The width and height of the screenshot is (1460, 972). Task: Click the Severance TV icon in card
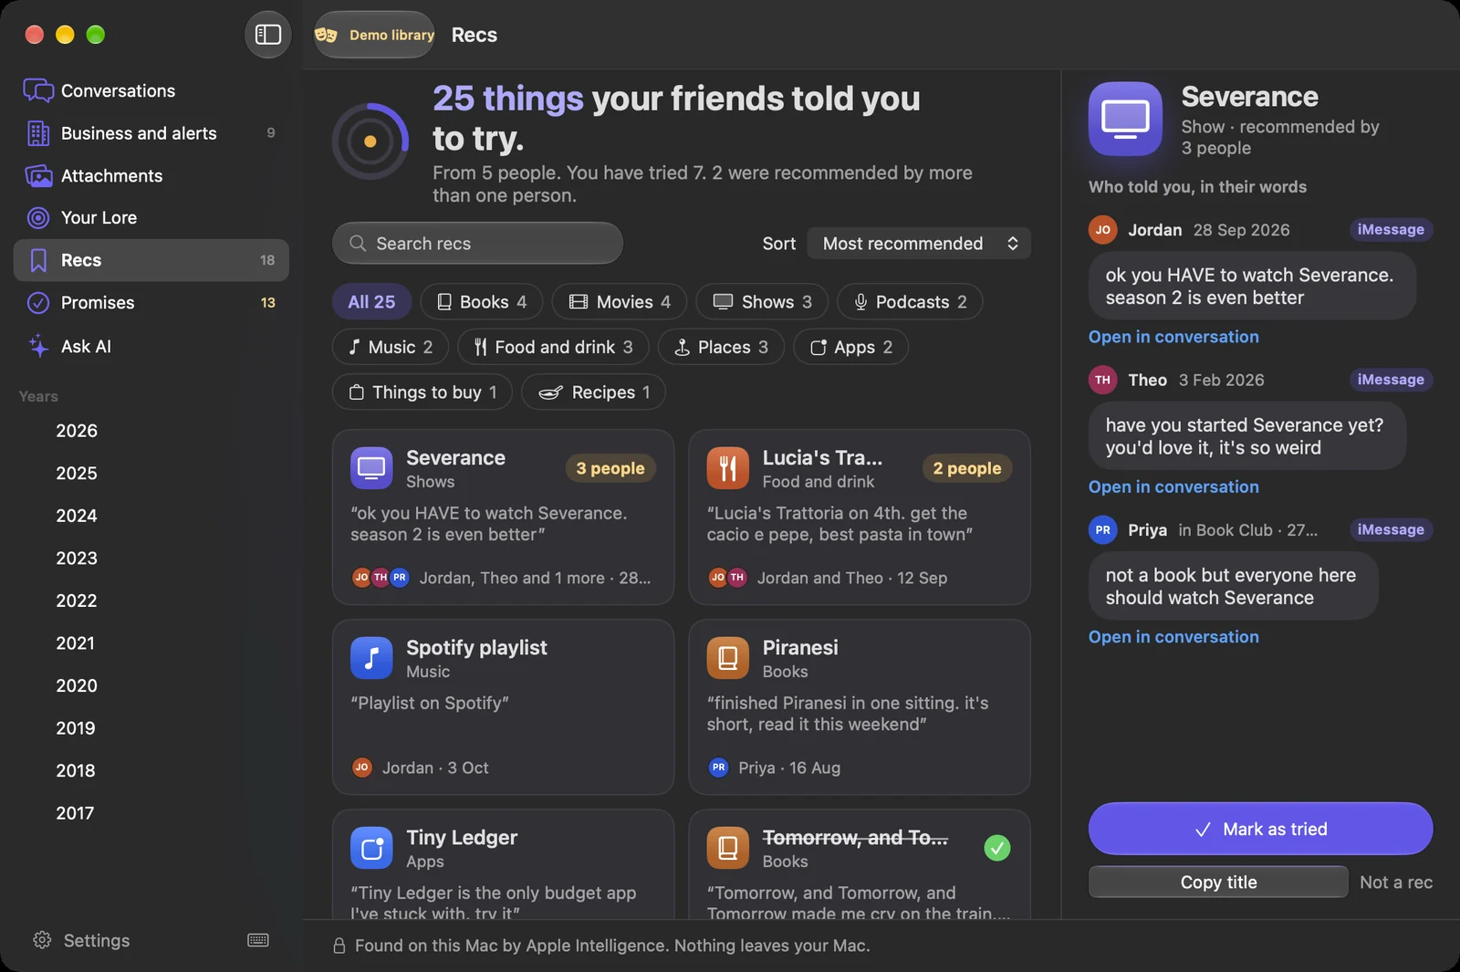(x=371, y=468)
